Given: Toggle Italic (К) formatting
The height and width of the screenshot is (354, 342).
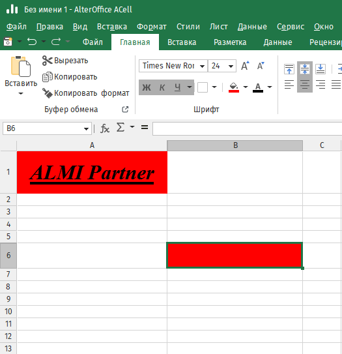Looking at the screenshot, I should [x=162, y=87].
